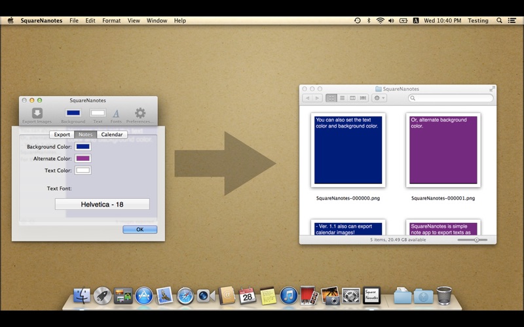The image size is (524, 327).
Task: Go forward in Finder window
Action: coord(318,98)
